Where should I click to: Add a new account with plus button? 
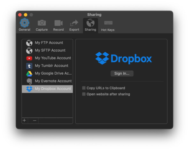point(24,120)
